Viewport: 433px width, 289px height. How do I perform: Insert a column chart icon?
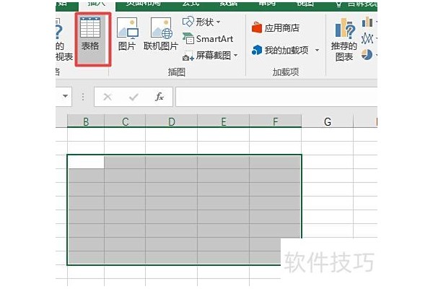click(x=367, y=22)
